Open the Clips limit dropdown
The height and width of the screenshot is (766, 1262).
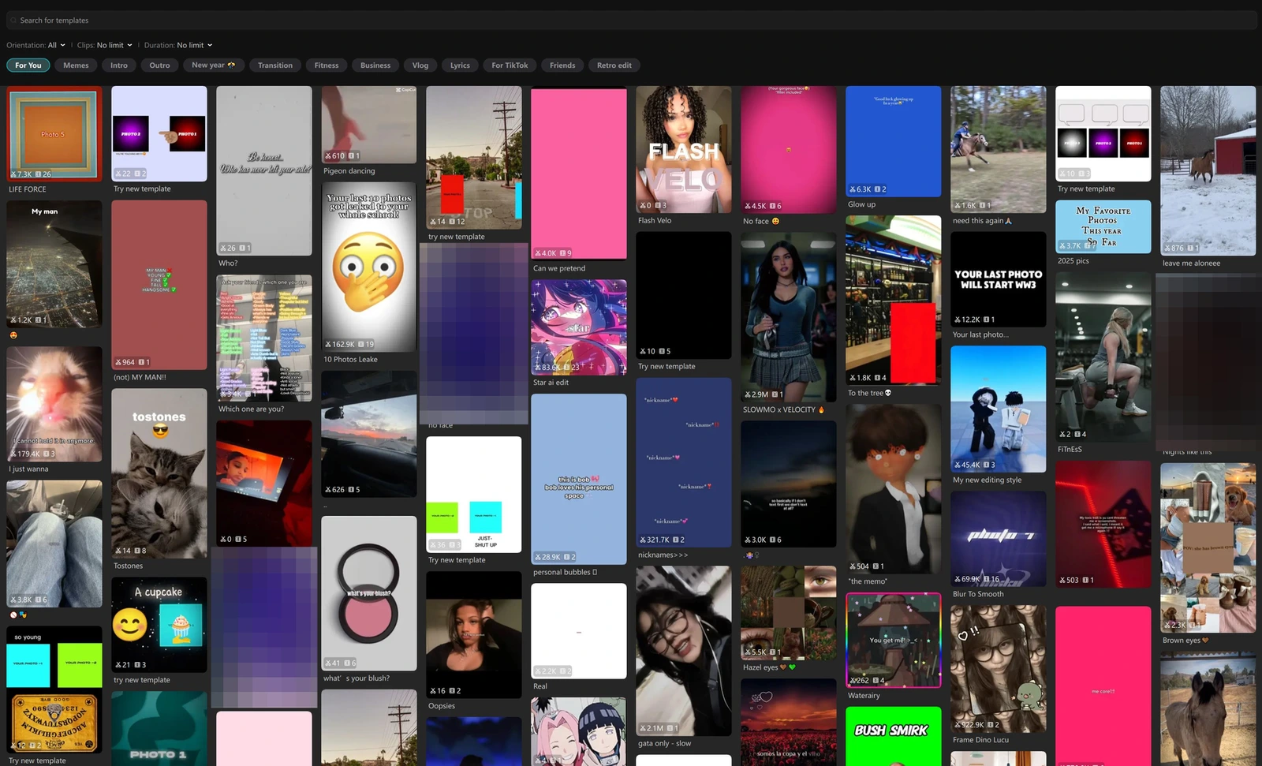(105, 45)
